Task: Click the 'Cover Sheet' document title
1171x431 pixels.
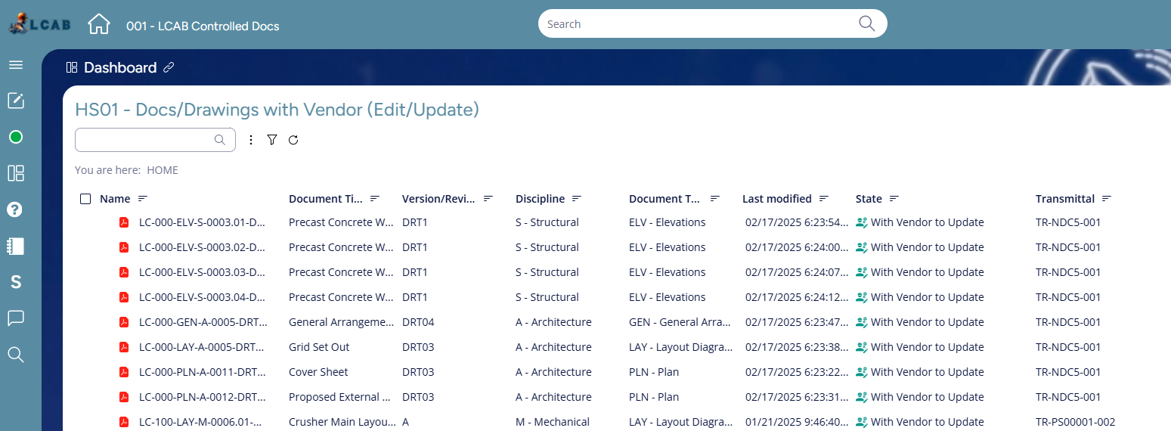Action: (x=318, y=372)
